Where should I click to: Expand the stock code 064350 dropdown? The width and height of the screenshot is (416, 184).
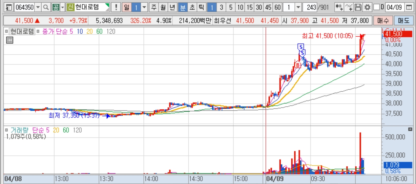pos(38,7)
